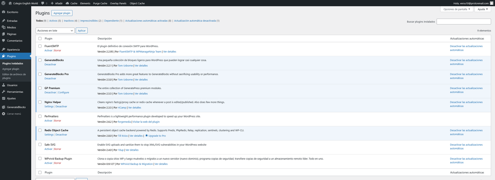Filter plugins by Activos (5)
This screenshot has width=495, height=180.
(x=55, y=20)
